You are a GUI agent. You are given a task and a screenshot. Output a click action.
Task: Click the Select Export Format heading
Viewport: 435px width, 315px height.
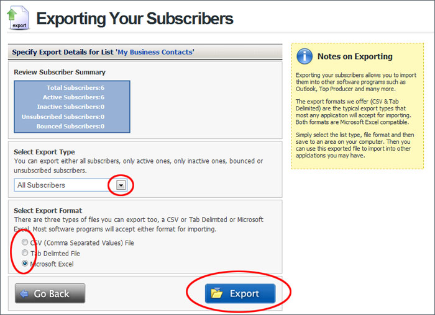click(x=48, y=211)
